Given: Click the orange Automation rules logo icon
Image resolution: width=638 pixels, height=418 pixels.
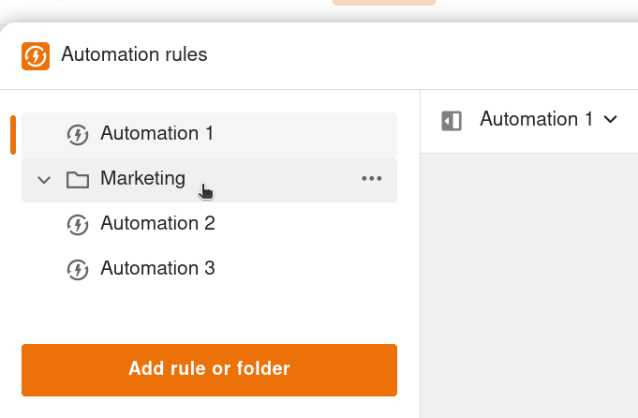Looking at the screenshot, I should [x=36, y=55].
